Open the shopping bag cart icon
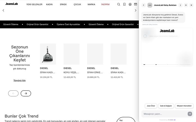The width and height of the screenshot is (196, 122). click(x=136, y=4)
